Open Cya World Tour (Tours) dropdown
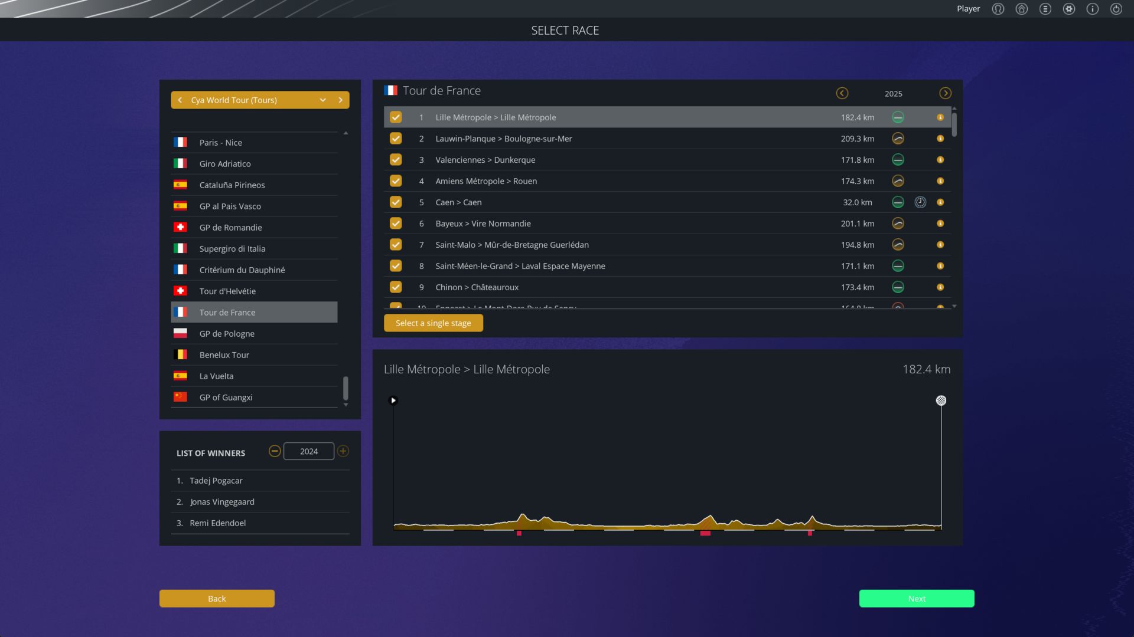The width and height of the screenshot is (1134, 637). coord(260,100)
